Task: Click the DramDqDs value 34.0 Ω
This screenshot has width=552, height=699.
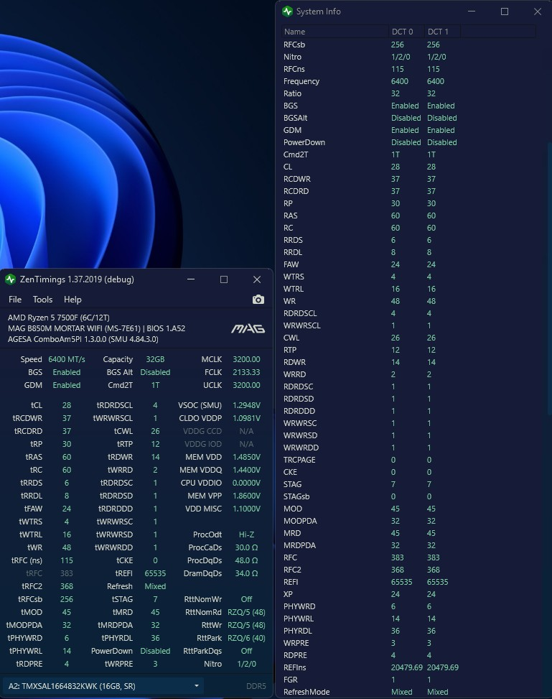Action: click(x=246, y=573)
